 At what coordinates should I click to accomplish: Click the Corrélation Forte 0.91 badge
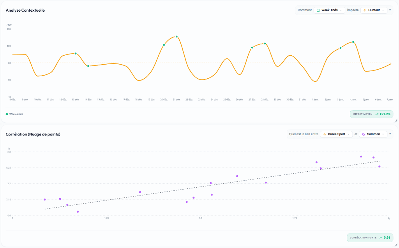coord(370,237)
